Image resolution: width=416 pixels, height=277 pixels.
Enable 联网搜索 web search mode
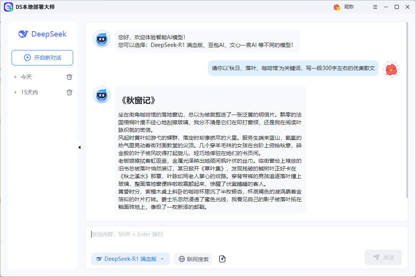tap(193, 259)
